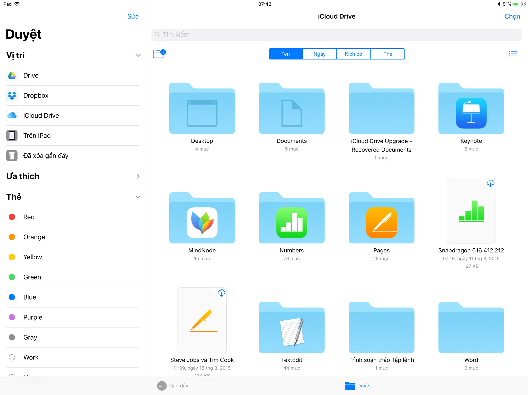Viewport: 528px width, 395px height.
Task: Open the Desktop folder
Action: tap(202, 108)
